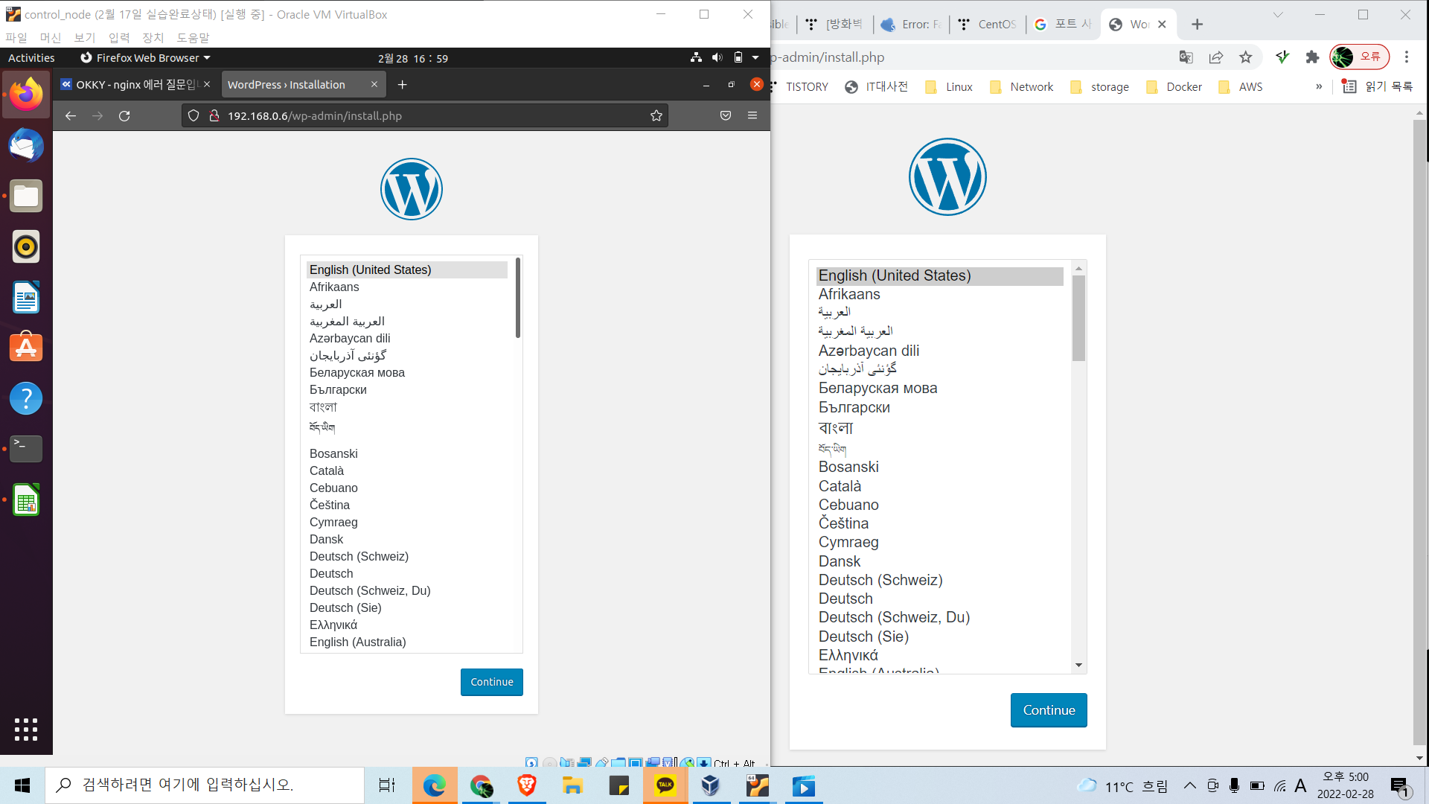This screenshot has height=804, width=1429.
Task: Open the Chrome tab search dropdown arrow
Action: coord(1278,15)
